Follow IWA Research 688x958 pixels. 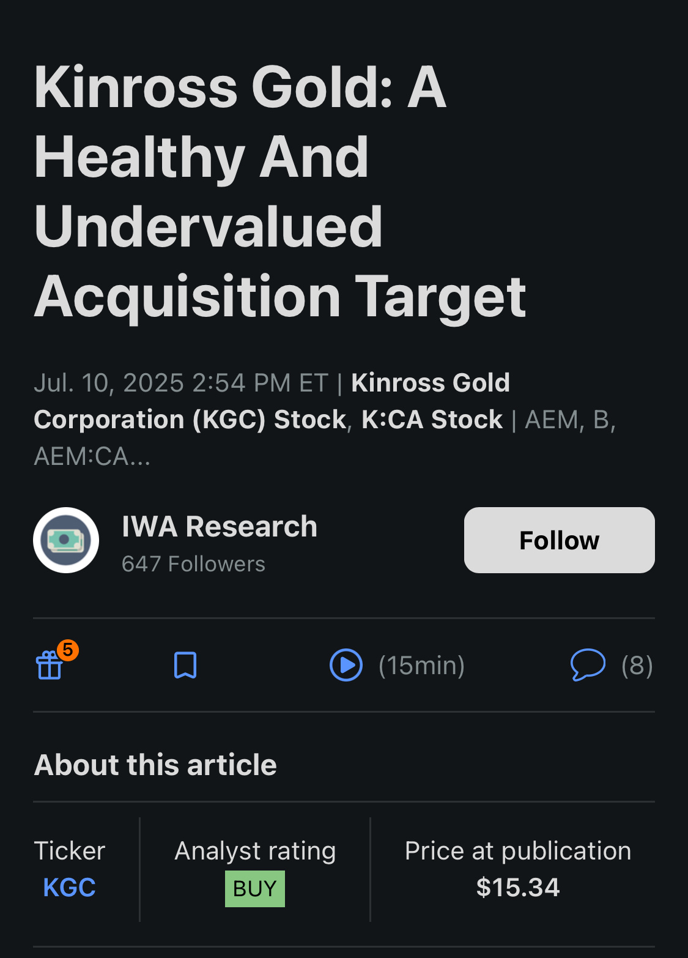tap(559, 540)
